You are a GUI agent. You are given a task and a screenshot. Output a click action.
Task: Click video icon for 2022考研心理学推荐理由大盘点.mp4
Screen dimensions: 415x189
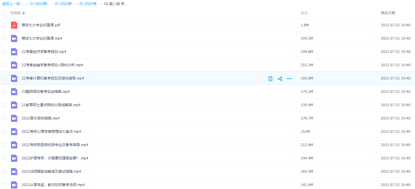point(14,132)
